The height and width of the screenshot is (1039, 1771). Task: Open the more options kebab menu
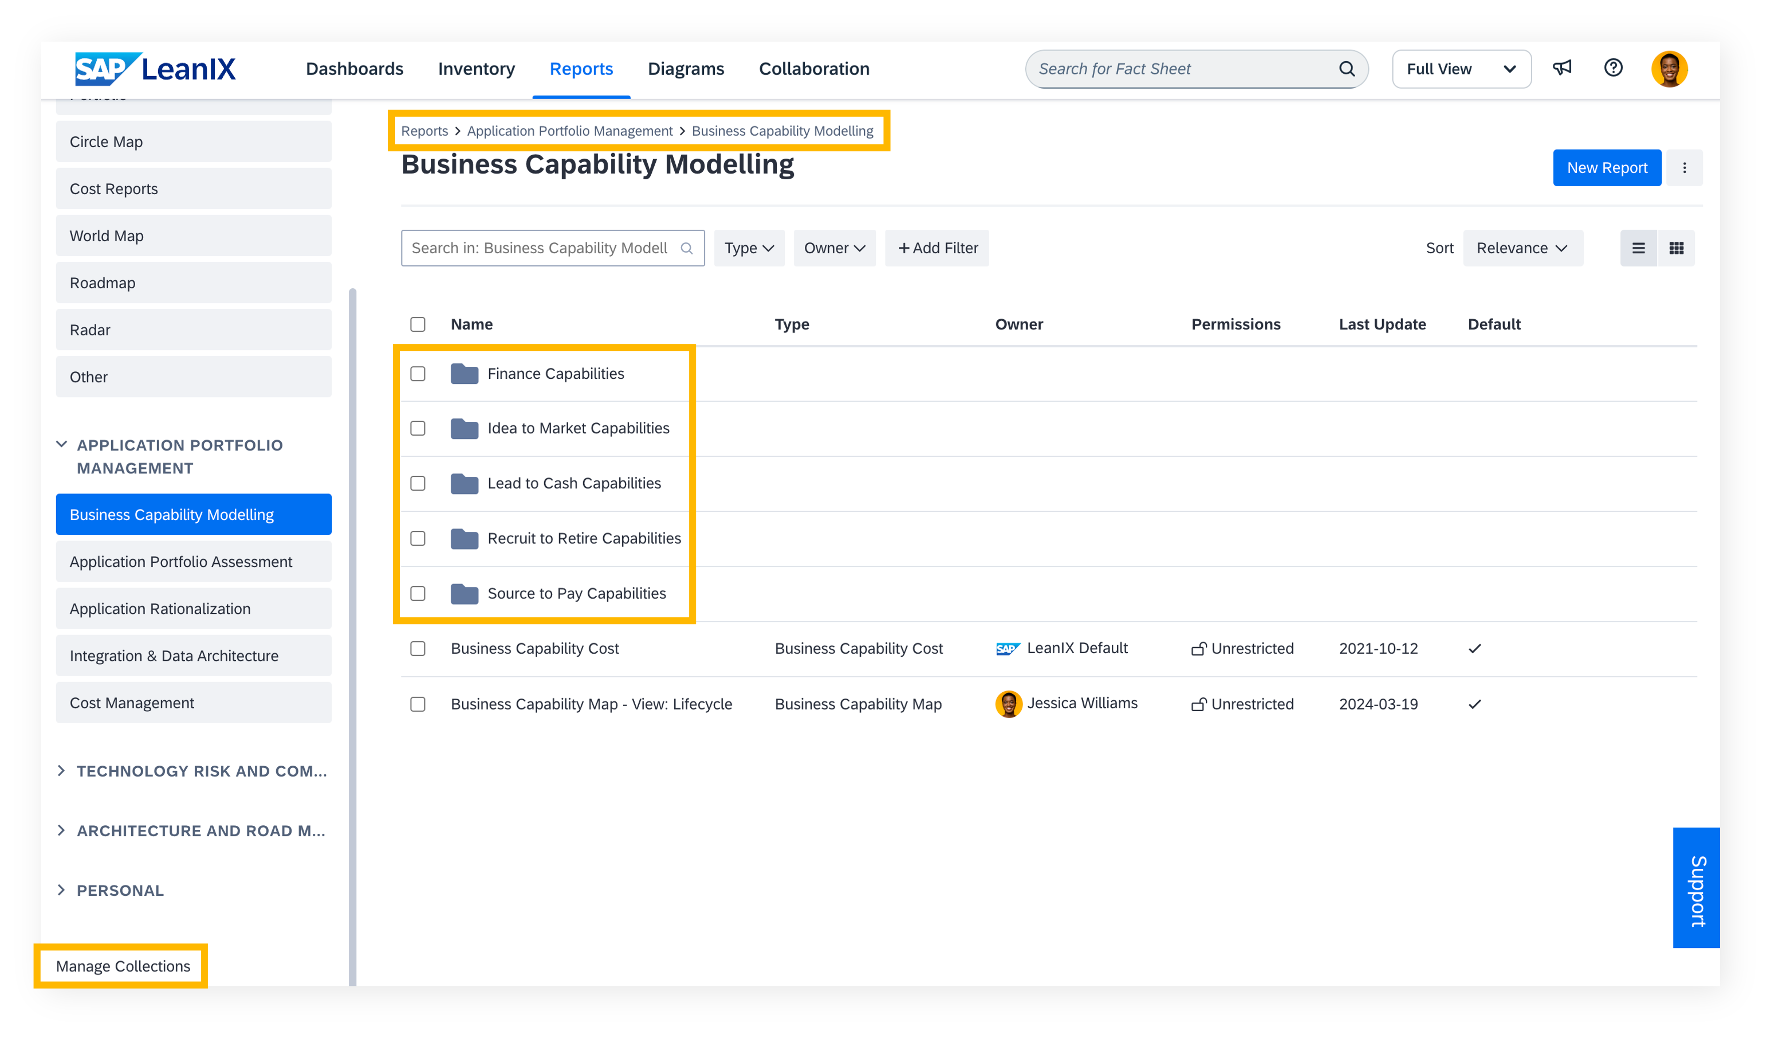coord(1684,168)
